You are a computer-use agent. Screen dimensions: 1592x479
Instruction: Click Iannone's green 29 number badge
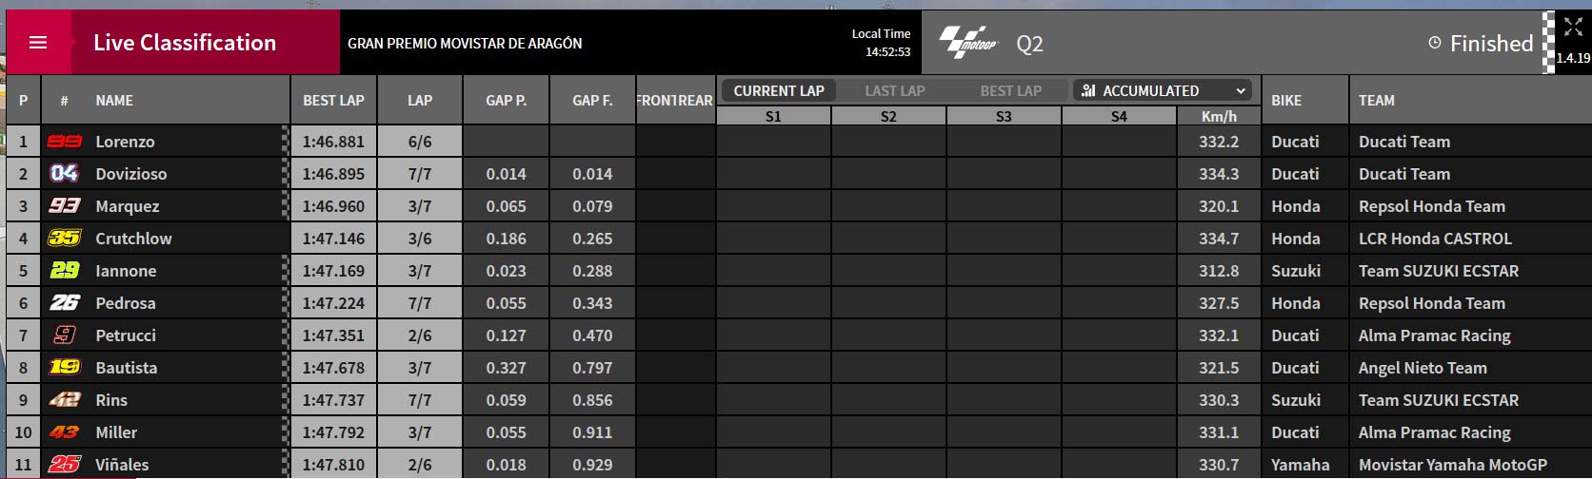(65, 271)
